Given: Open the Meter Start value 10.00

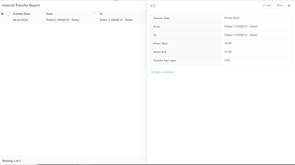Looking at the screenshot, I should pyautogui.click(x=228, y=43).
